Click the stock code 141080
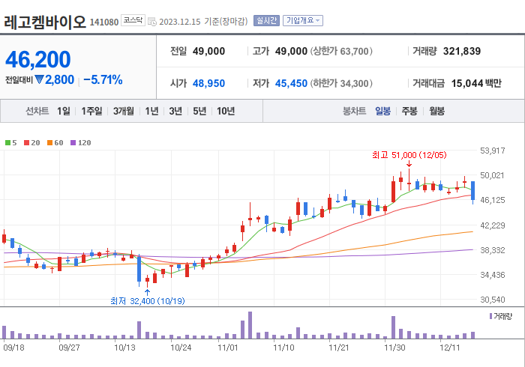This screenshot has height=367, width=525. [x=104, y=22]
